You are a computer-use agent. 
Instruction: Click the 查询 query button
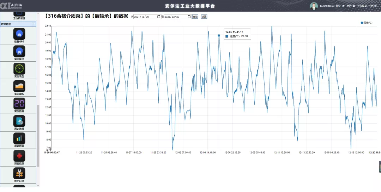195,17
